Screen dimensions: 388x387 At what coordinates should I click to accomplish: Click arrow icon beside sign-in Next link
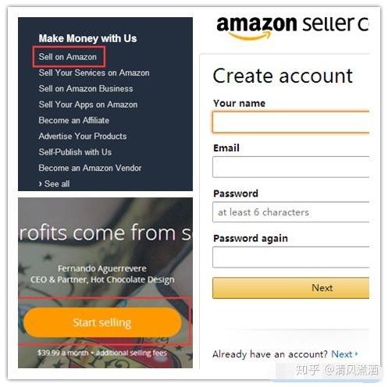(356, 353)
